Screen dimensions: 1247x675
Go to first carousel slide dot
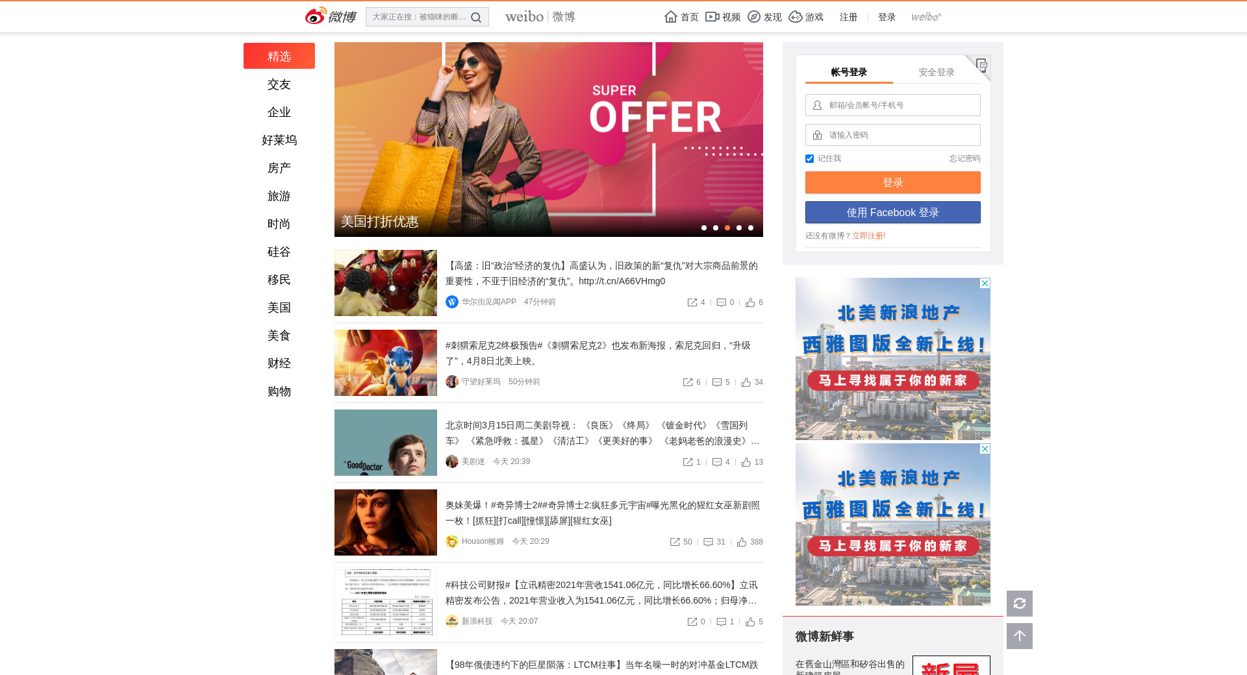[704, 228]
